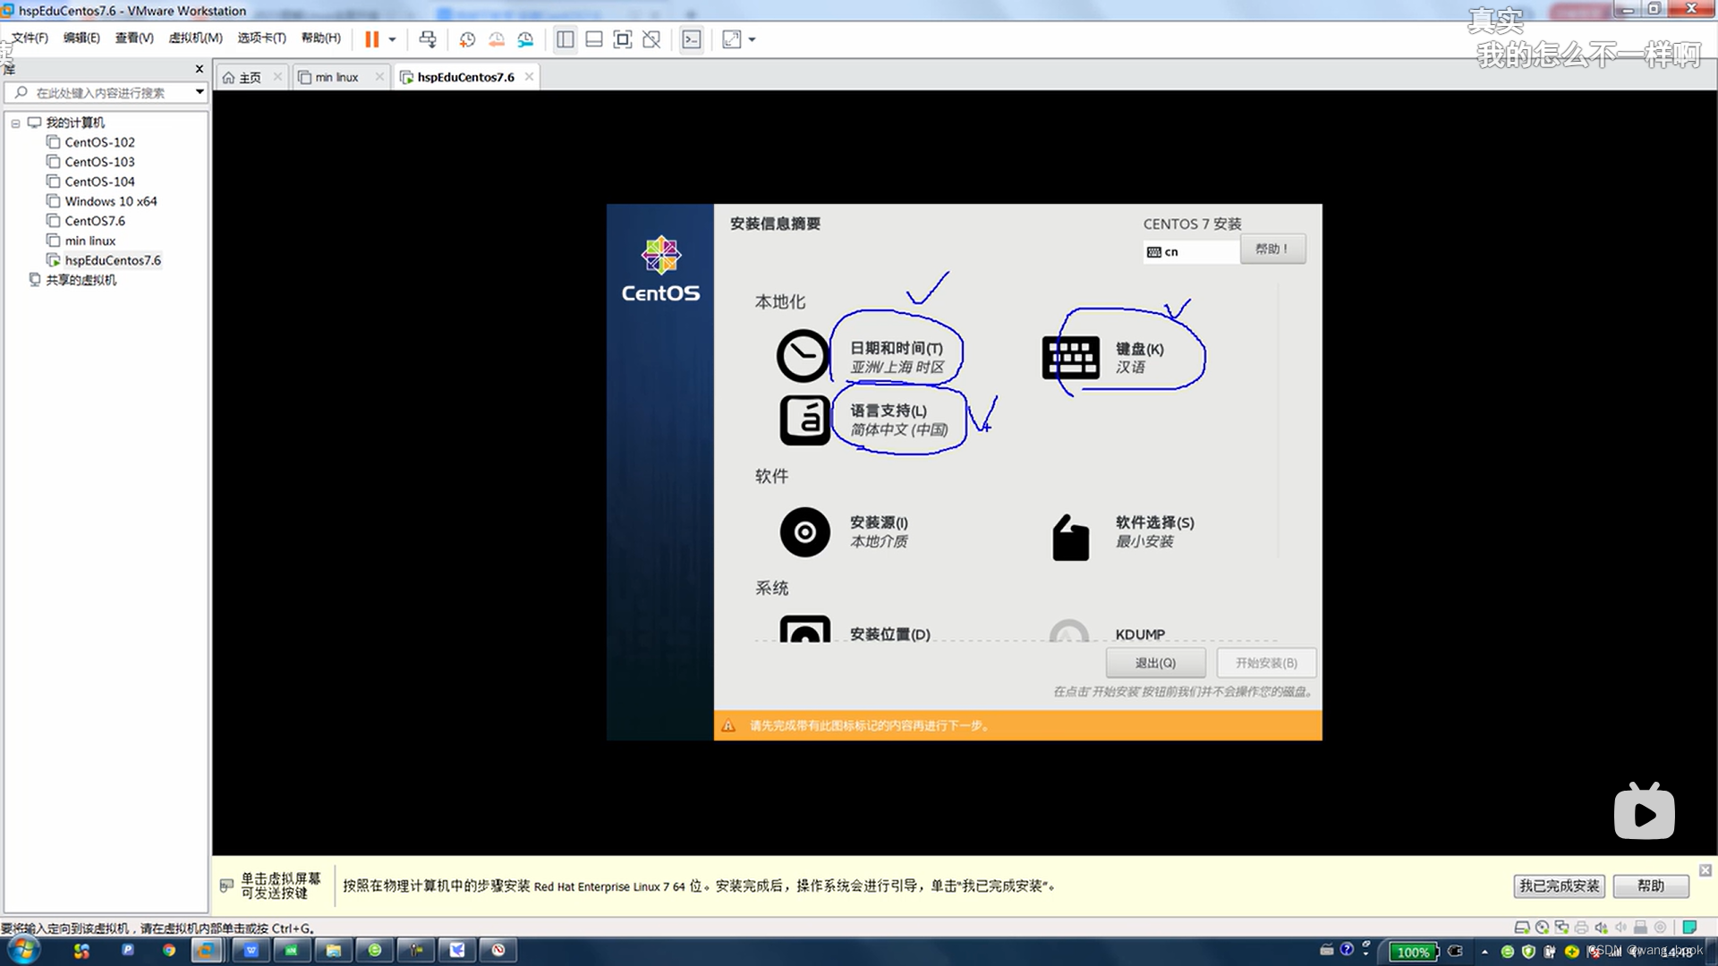Image resolution: width=1718 pixels, height=966 pixels.
Task: Open the Snapshot Manager wrench-clock icon
Action: tap(525, 39)
